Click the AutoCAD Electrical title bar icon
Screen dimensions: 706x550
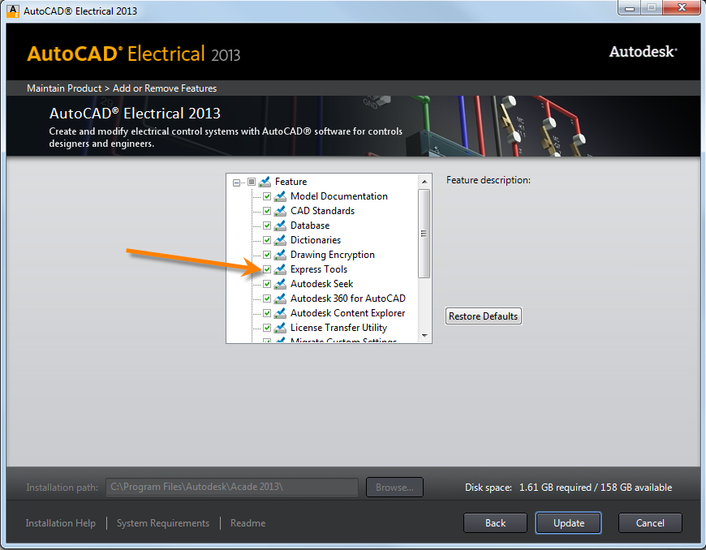point(13,11)
